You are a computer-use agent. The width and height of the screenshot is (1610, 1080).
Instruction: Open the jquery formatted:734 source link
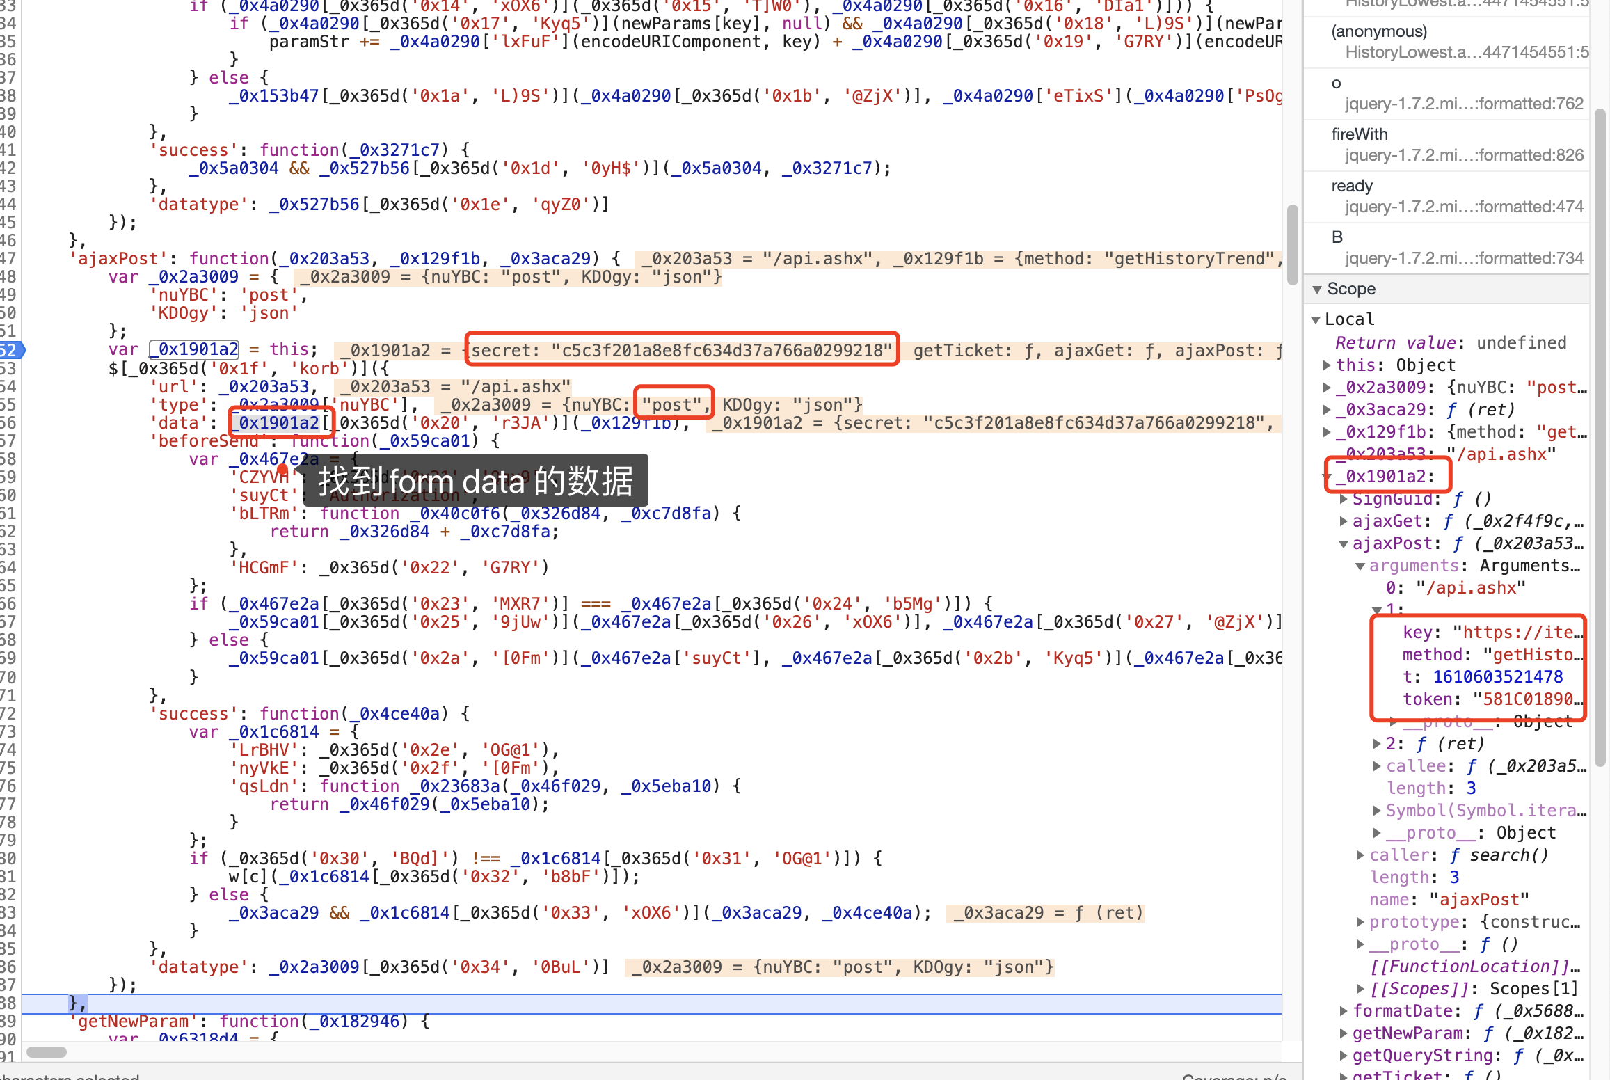[x=1463, y=258]
